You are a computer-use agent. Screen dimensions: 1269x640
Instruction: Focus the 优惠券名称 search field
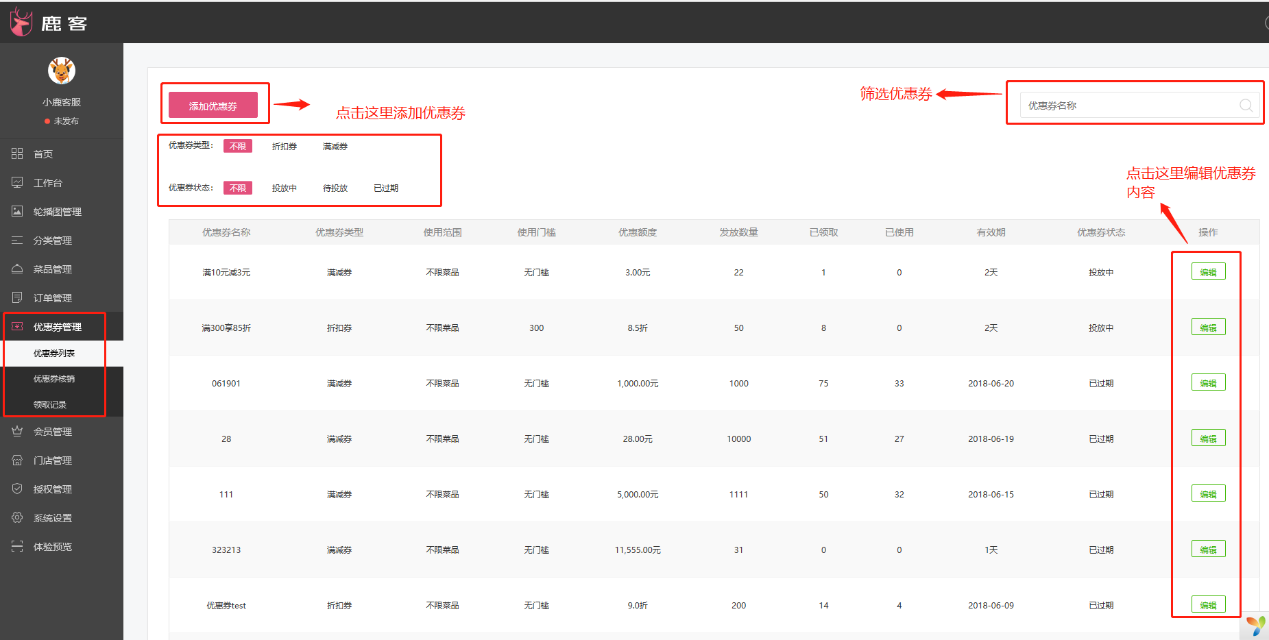(x=1139, y=106)
